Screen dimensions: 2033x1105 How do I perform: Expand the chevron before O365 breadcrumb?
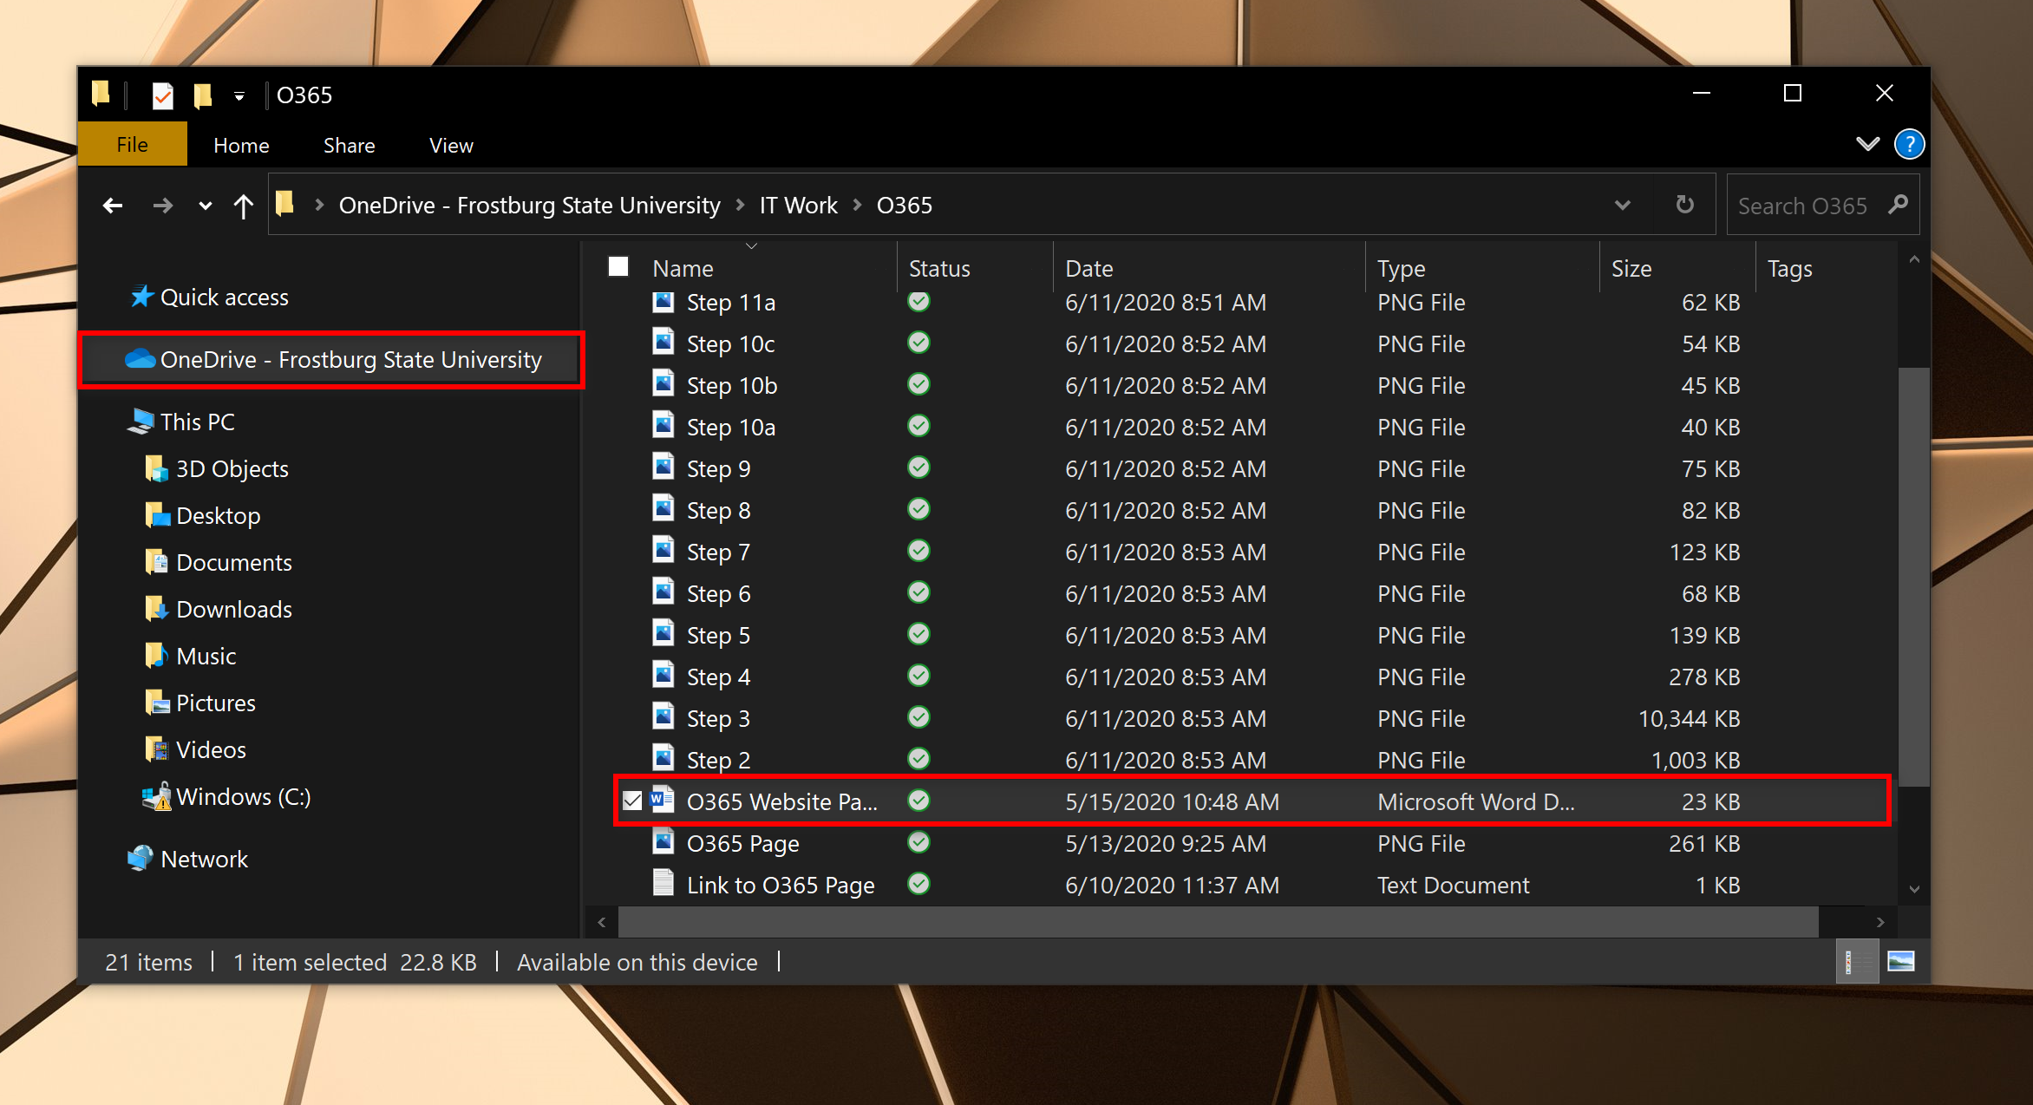[x=857, y=206]
